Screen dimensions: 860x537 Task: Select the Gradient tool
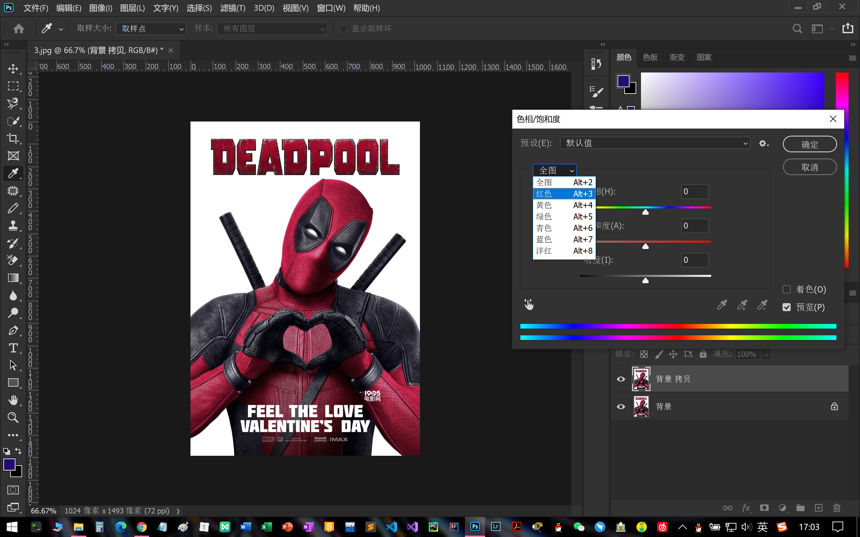pyautogui.click(x=13, y=278)
